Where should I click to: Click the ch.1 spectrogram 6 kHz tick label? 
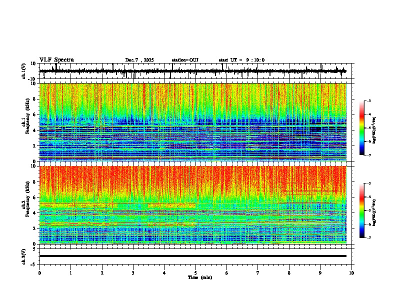click(x=34, y=115)
